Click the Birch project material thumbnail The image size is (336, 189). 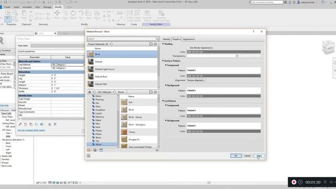91,54
